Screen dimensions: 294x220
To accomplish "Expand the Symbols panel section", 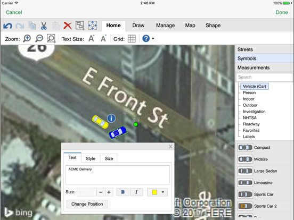I will 264,58.
